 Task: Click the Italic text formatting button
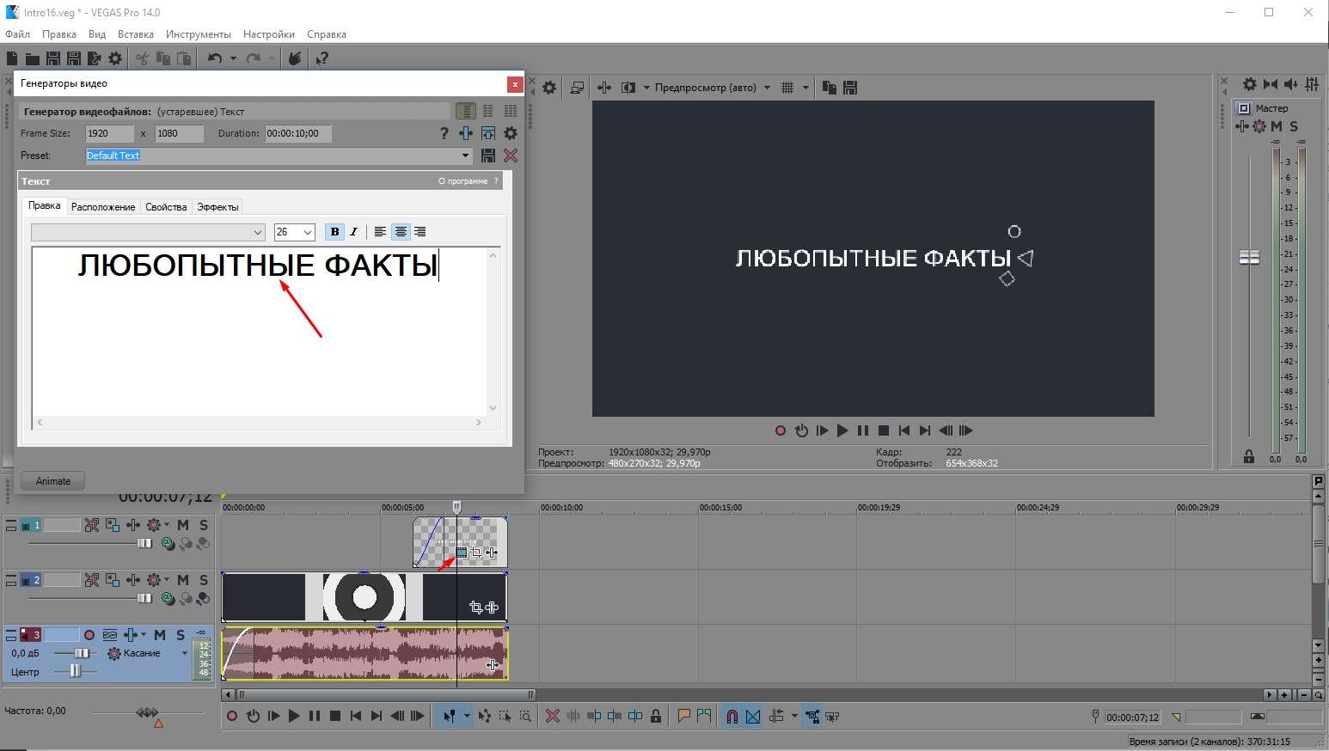point(353,232)
